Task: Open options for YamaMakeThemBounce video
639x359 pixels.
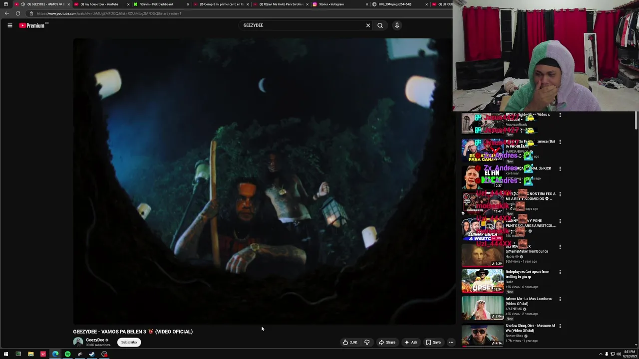Action: [x=560, y=247]
